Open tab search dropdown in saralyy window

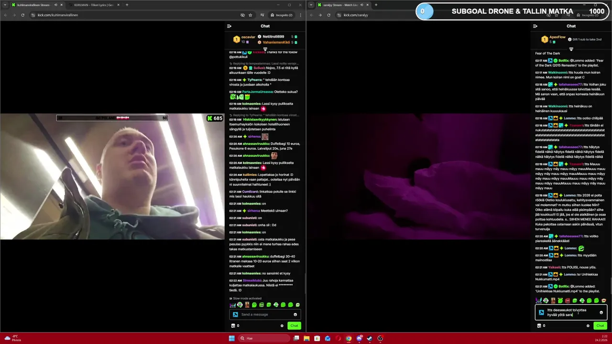click(311, 5)
